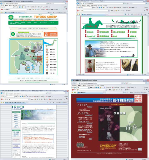Click the TOYOKO GROUP orange title banner
The width and height of the screenshot is (149, 160).
point(45,17)
